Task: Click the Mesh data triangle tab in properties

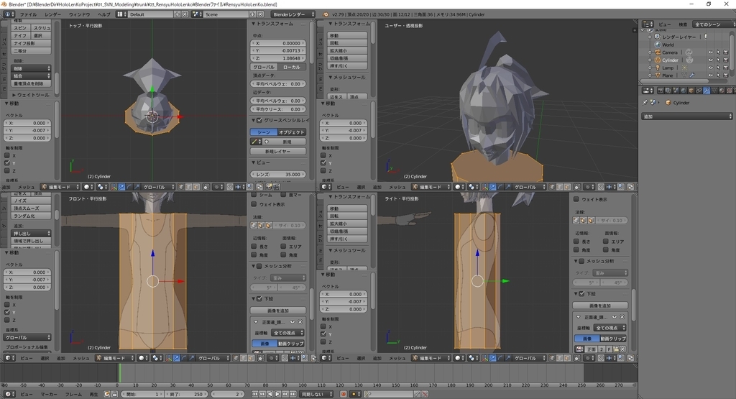Action: click(714, 91)
